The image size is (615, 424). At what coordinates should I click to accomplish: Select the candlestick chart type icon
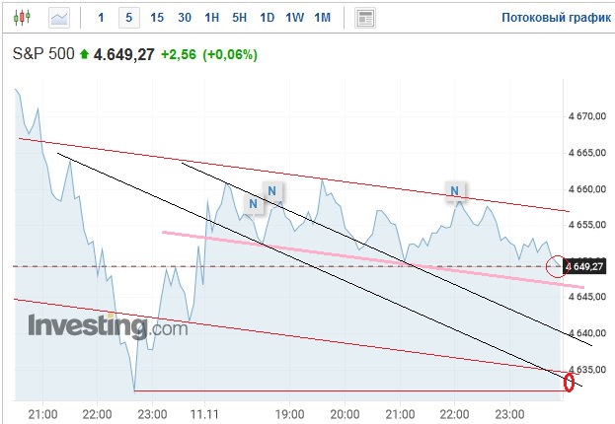[x=23, y=18]
